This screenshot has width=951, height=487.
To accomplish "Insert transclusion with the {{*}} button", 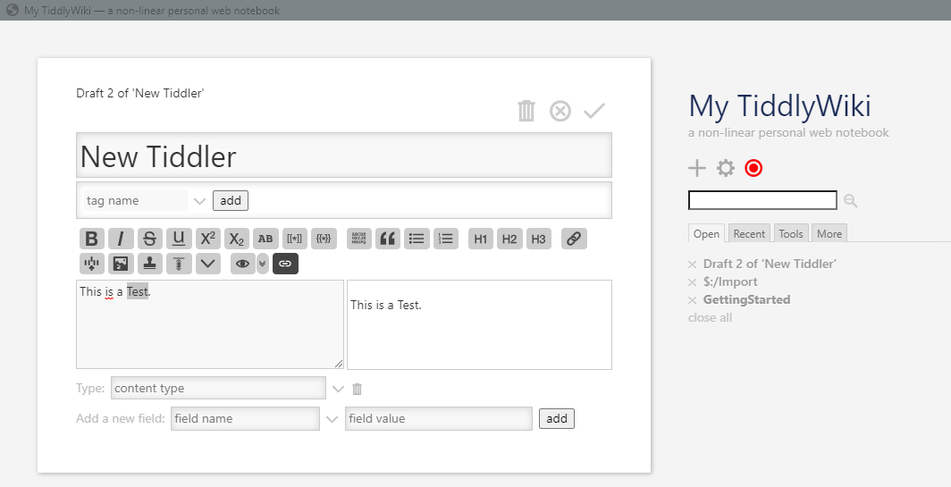I will [x=324, y=239].
